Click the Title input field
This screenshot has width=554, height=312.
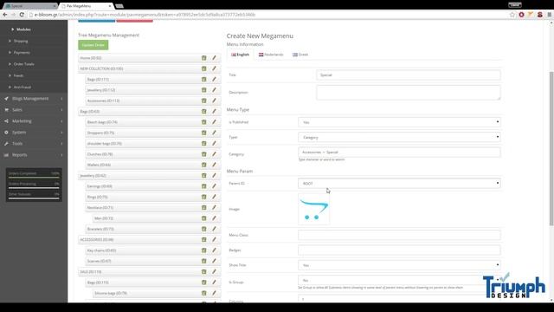click(x=409, y=75)
